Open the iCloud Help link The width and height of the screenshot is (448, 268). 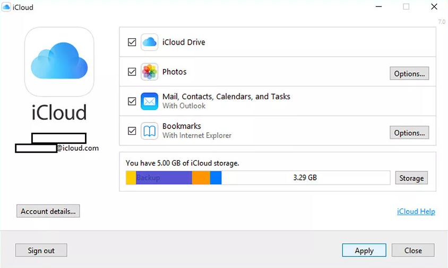click(x=416, y=211)
